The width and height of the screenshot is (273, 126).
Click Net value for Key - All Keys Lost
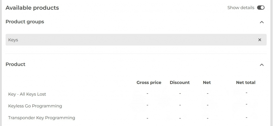[207, 93]
